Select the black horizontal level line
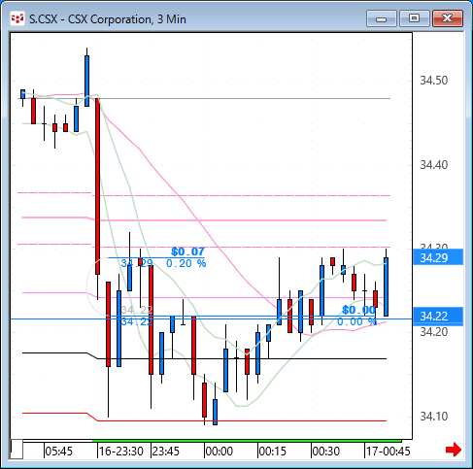Screen dimensions: 473x469 tap(242, 358)
